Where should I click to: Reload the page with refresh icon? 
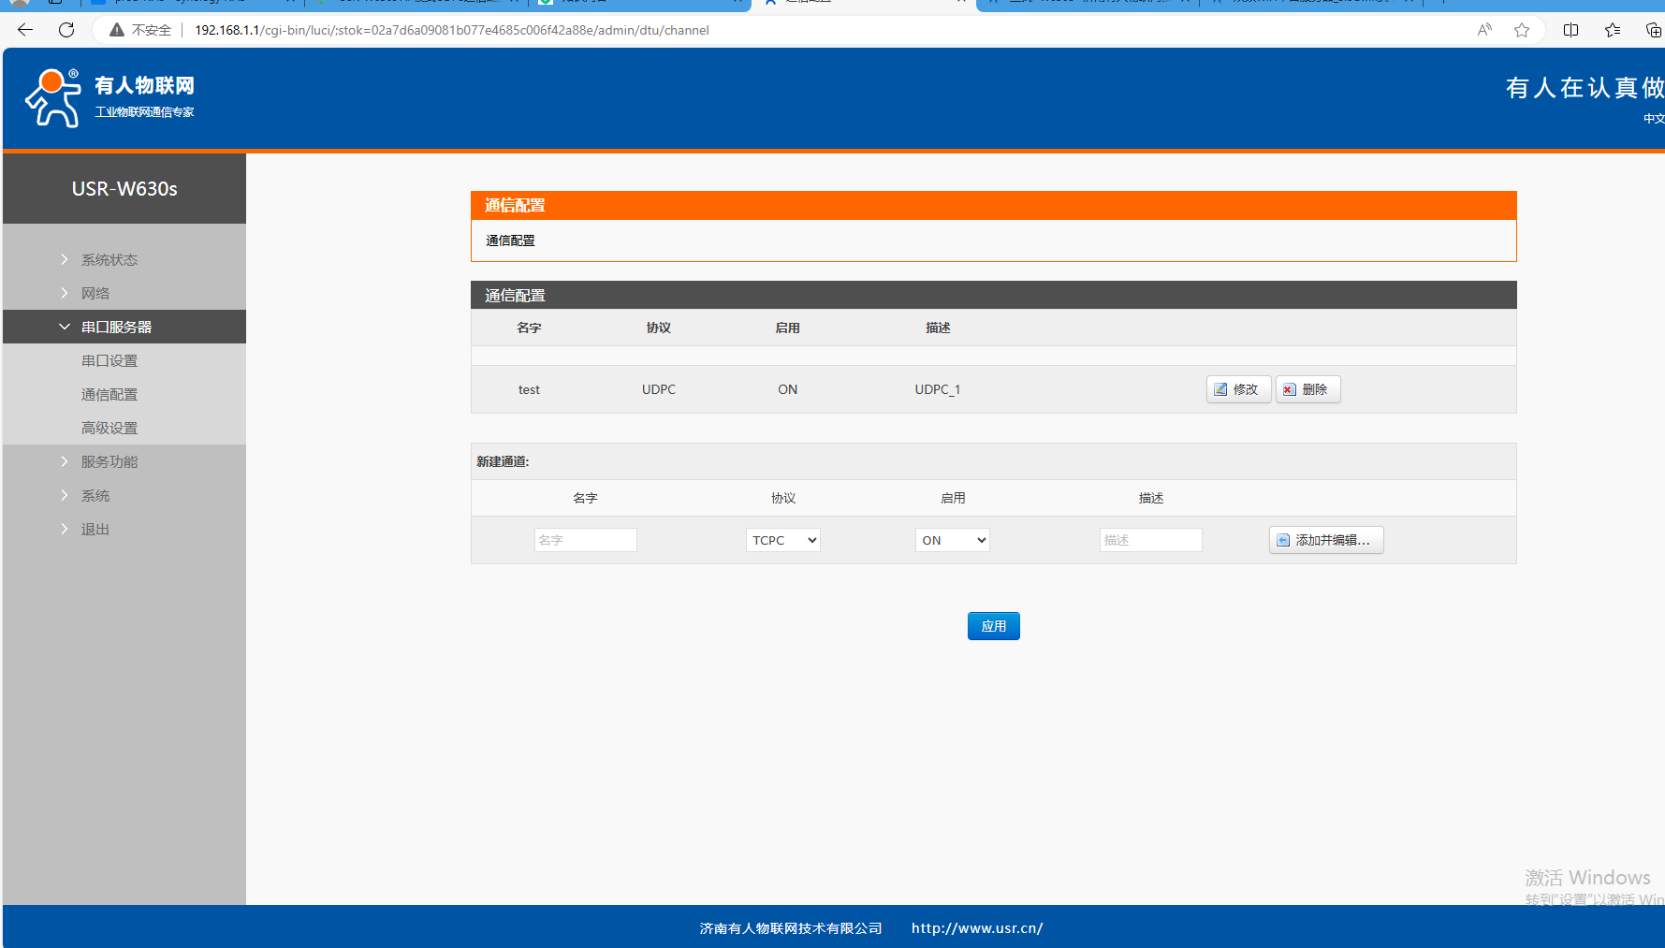click(x=66, y=30)
